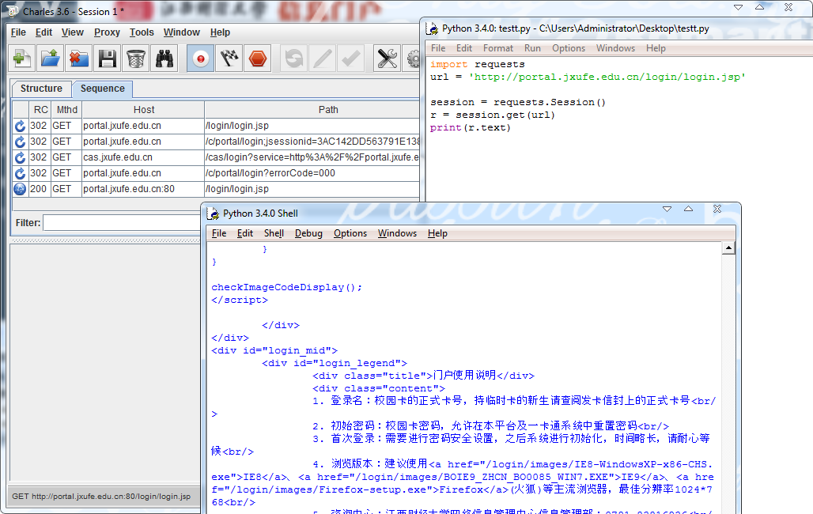The image size is (813, 514).
Task: Switch to the Structure tab
Action: pos(41,89)
